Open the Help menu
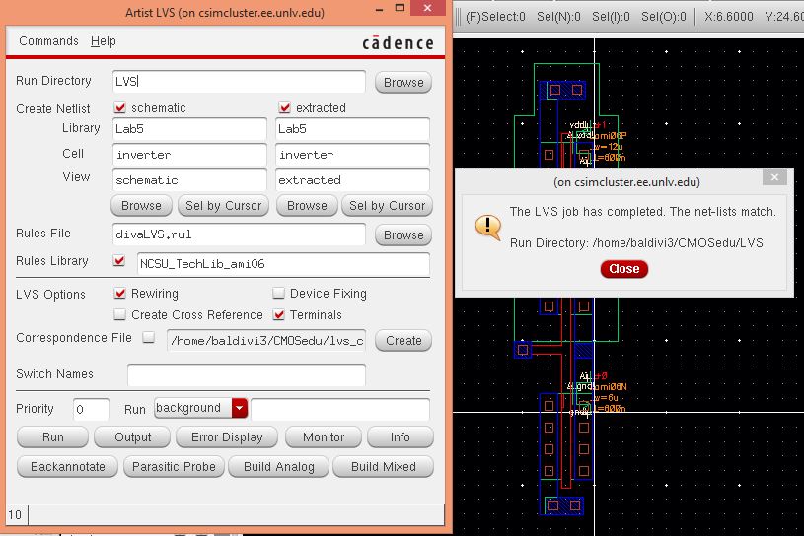 pos(104,41)
